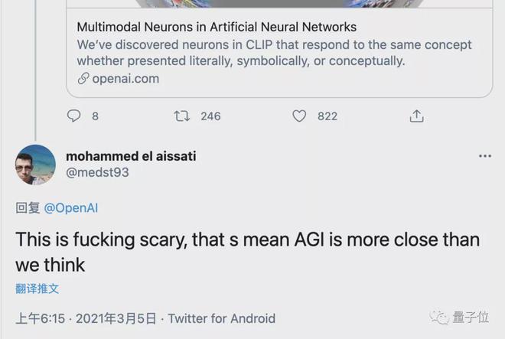Viewport: 505px width, 339px height.
Task: Click the 822 likes count
Action: coord(327,116)
